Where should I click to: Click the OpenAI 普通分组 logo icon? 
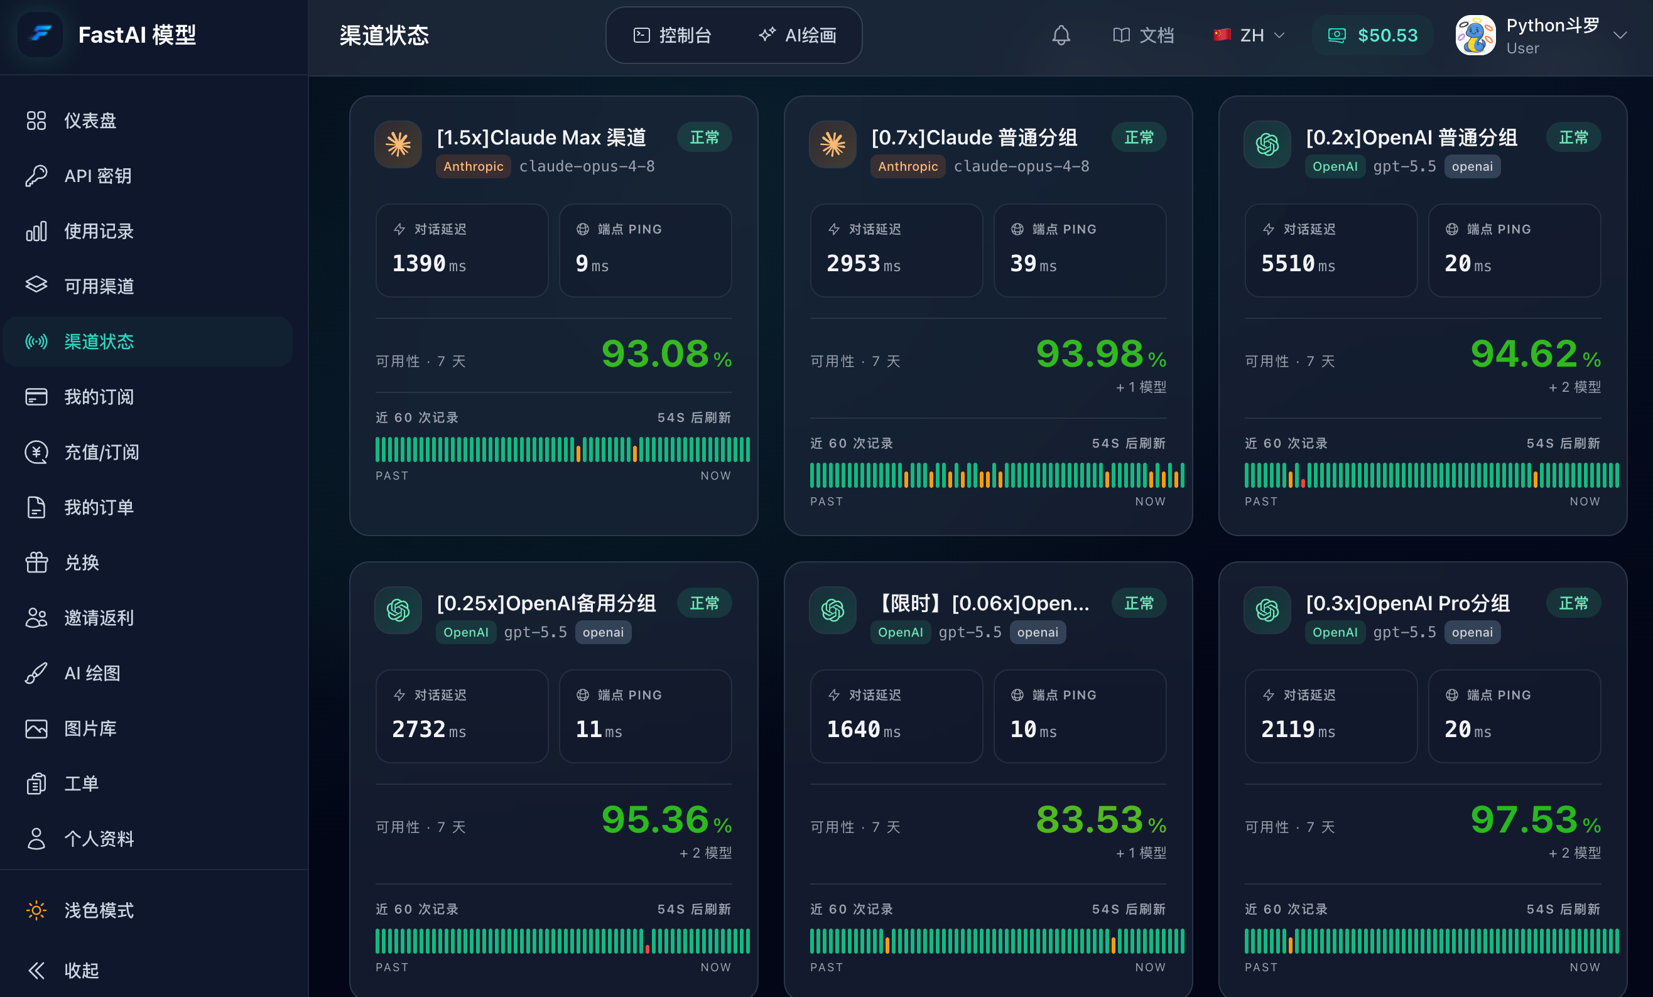pyautogui.click(x=1267, y=144)
